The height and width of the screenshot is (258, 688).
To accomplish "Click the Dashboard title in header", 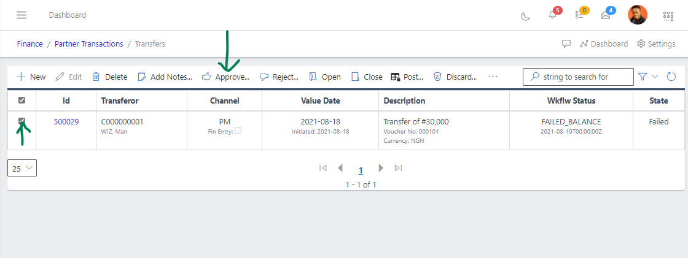I will (68, 15).
